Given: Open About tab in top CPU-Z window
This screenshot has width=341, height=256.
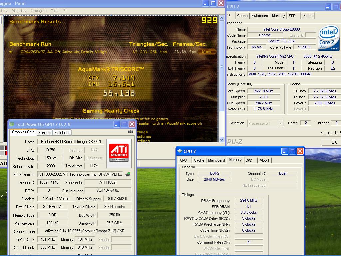Looking at the screenshot, I should tap(307, 16).
